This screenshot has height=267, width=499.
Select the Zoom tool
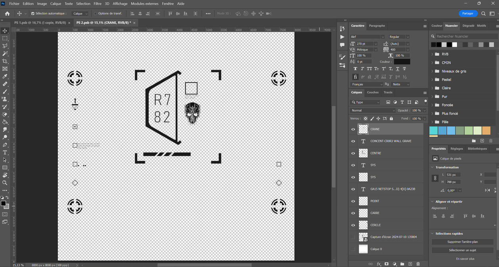[5, 183]
